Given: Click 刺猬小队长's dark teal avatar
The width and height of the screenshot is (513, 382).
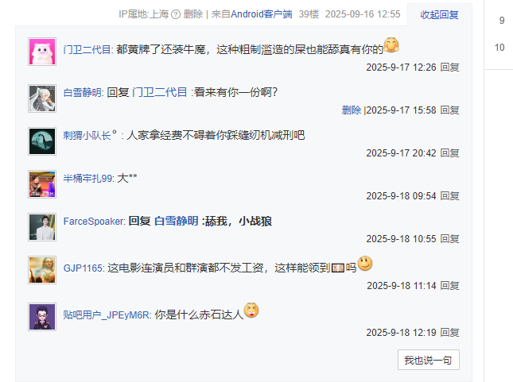Looking at the screenshot, I should (42, 141).
